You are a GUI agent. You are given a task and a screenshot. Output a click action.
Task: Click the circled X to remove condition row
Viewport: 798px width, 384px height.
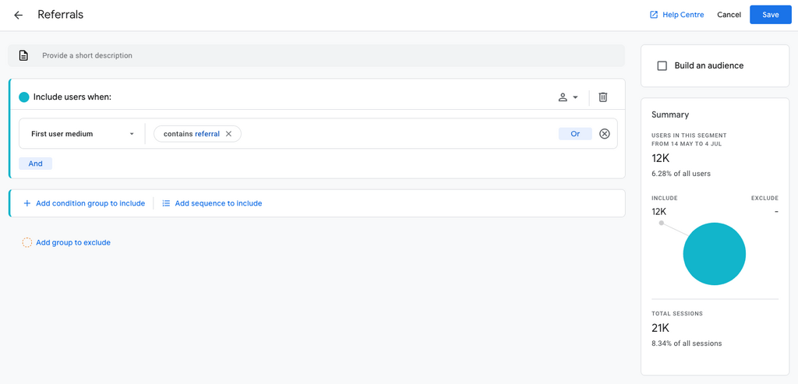tap(605, 134)
